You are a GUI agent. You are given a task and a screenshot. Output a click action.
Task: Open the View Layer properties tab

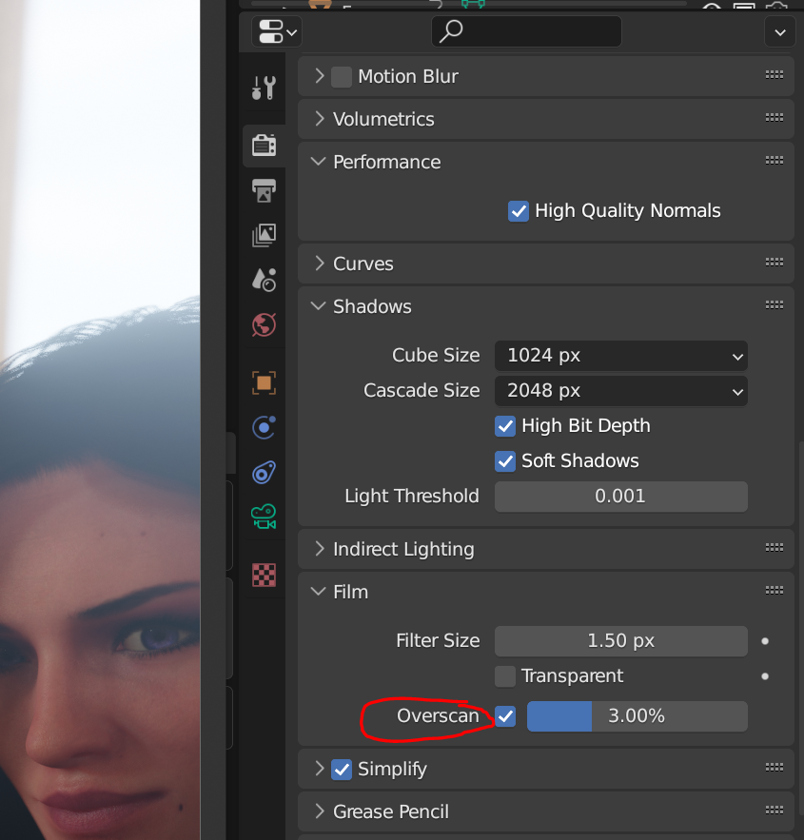(x=265, y=235)
